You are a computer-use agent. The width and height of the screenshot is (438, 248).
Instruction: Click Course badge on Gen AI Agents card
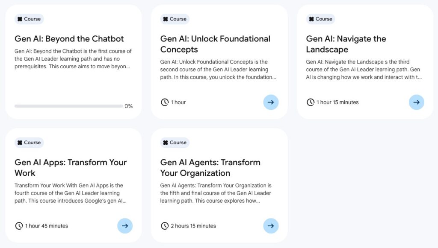[175, 143]
